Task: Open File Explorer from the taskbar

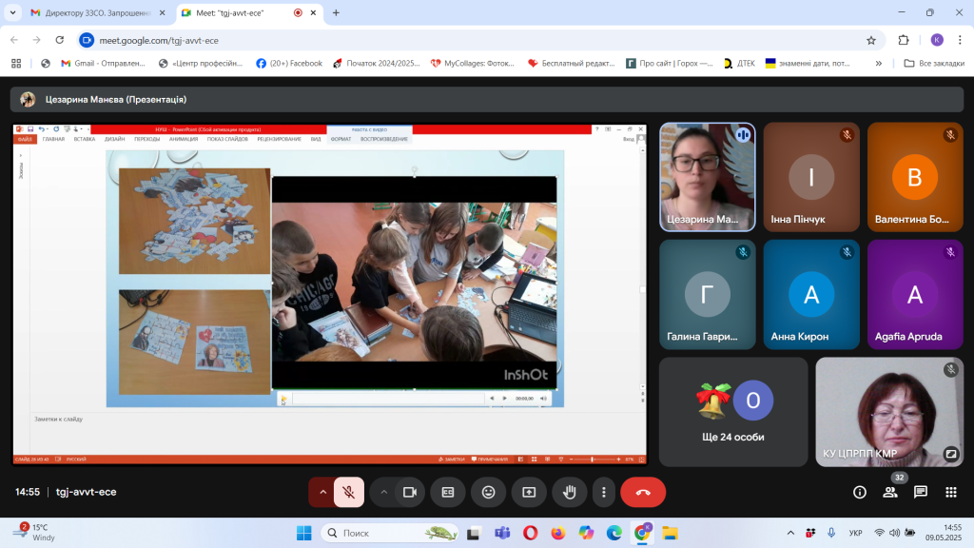Action: click(x=670, y=533)
